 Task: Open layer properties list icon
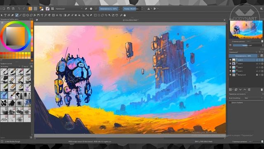pos(249,89)
